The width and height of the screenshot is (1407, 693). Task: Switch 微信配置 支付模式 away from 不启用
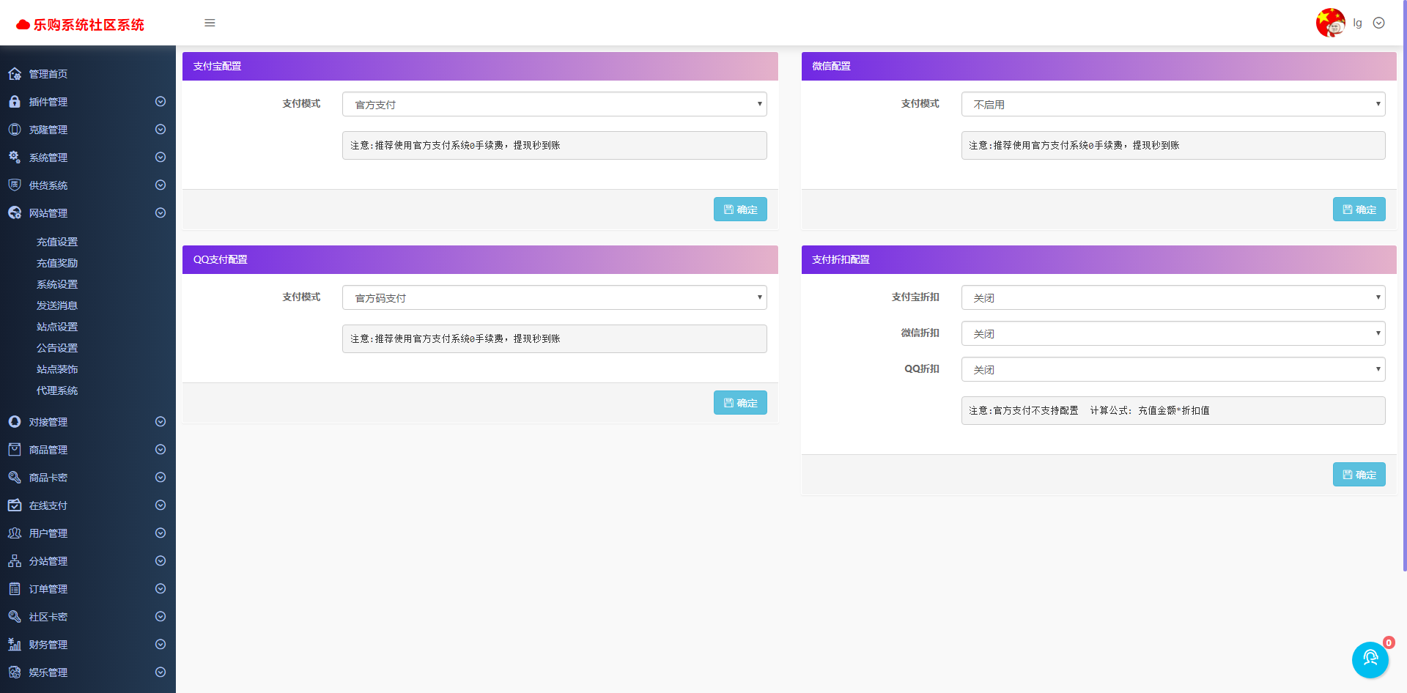1172,104
